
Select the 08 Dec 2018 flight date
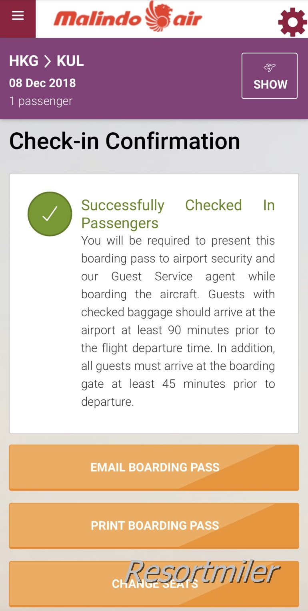click(x=42, y=83)
